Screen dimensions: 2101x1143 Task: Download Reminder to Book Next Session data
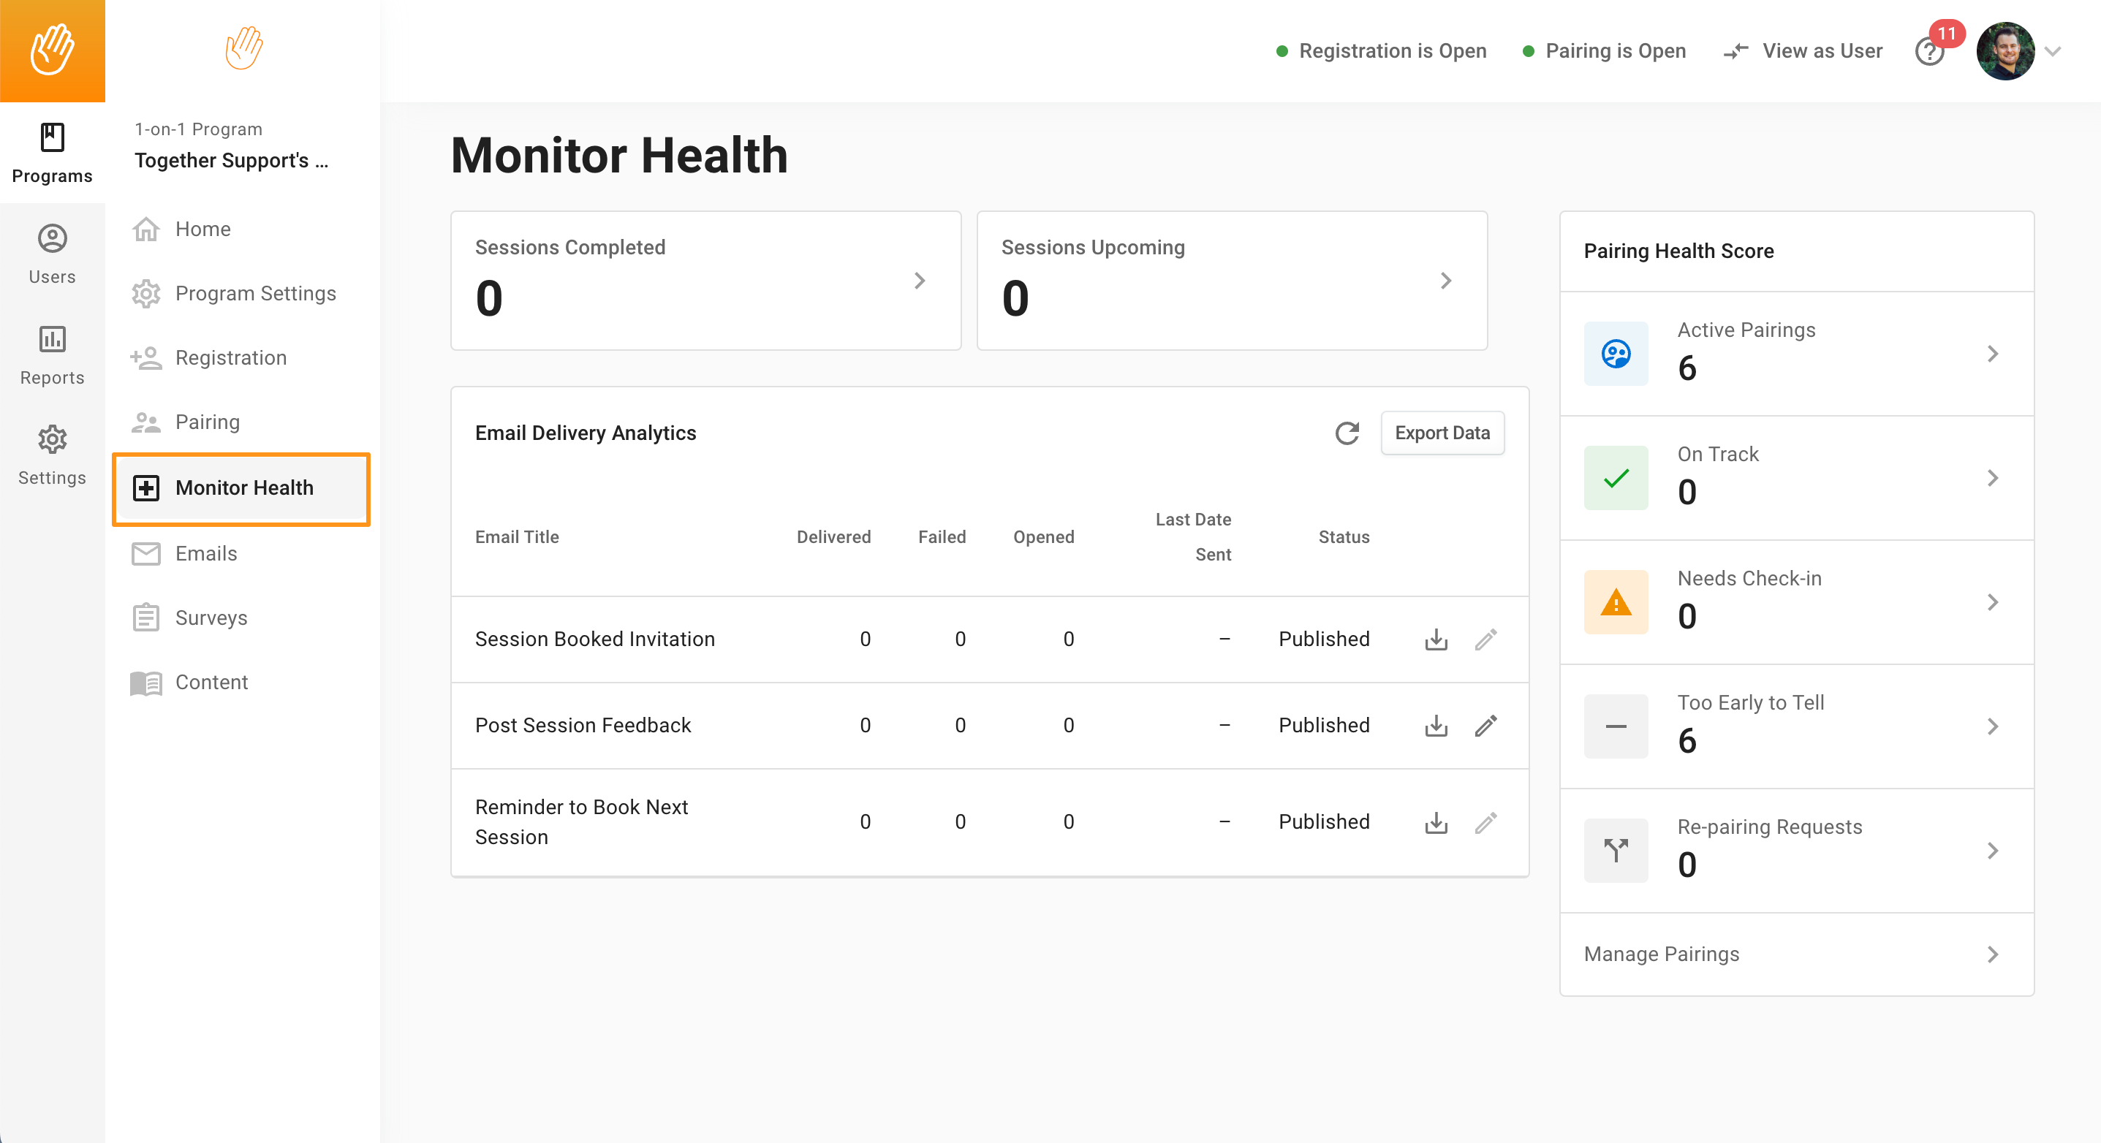(1436, 823)
